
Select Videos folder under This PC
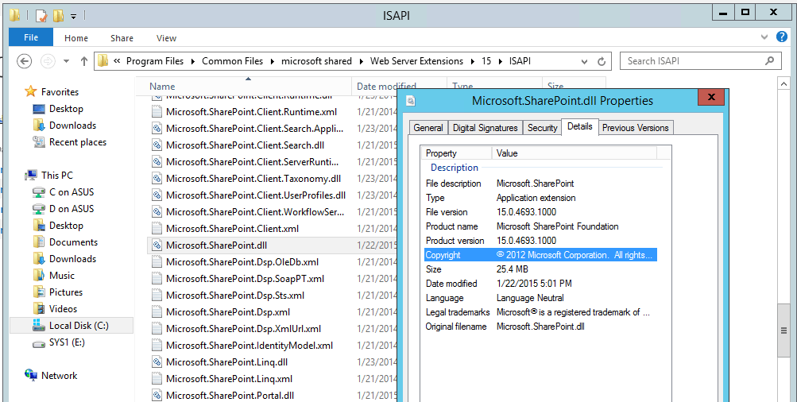point(63,309)
